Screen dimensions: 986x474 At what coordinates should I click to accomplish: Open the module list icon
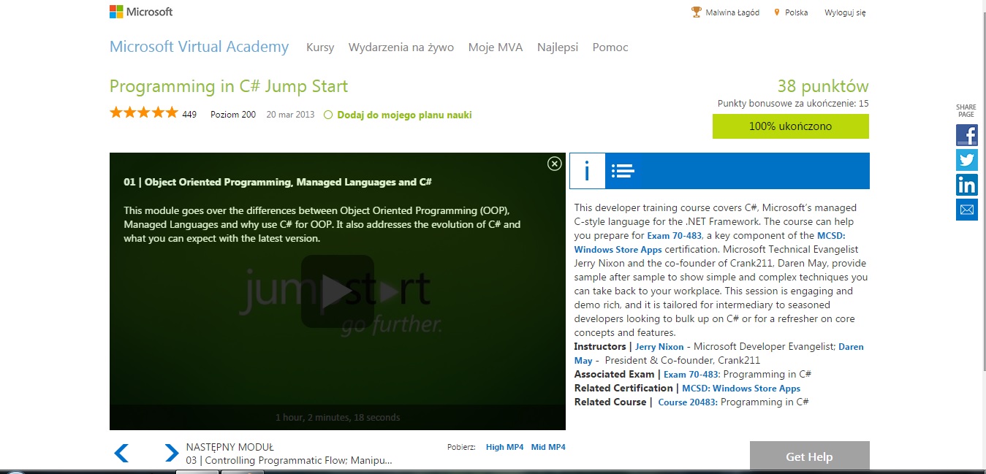pyautogui.click(x=623, y=171)
